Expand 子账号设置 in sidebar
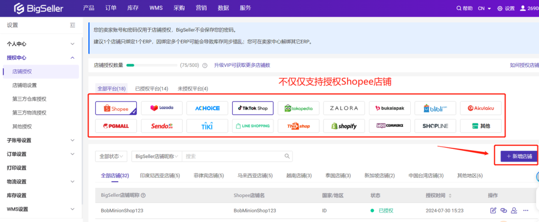The height and width of the screenshot is (222, 539). 72,140
